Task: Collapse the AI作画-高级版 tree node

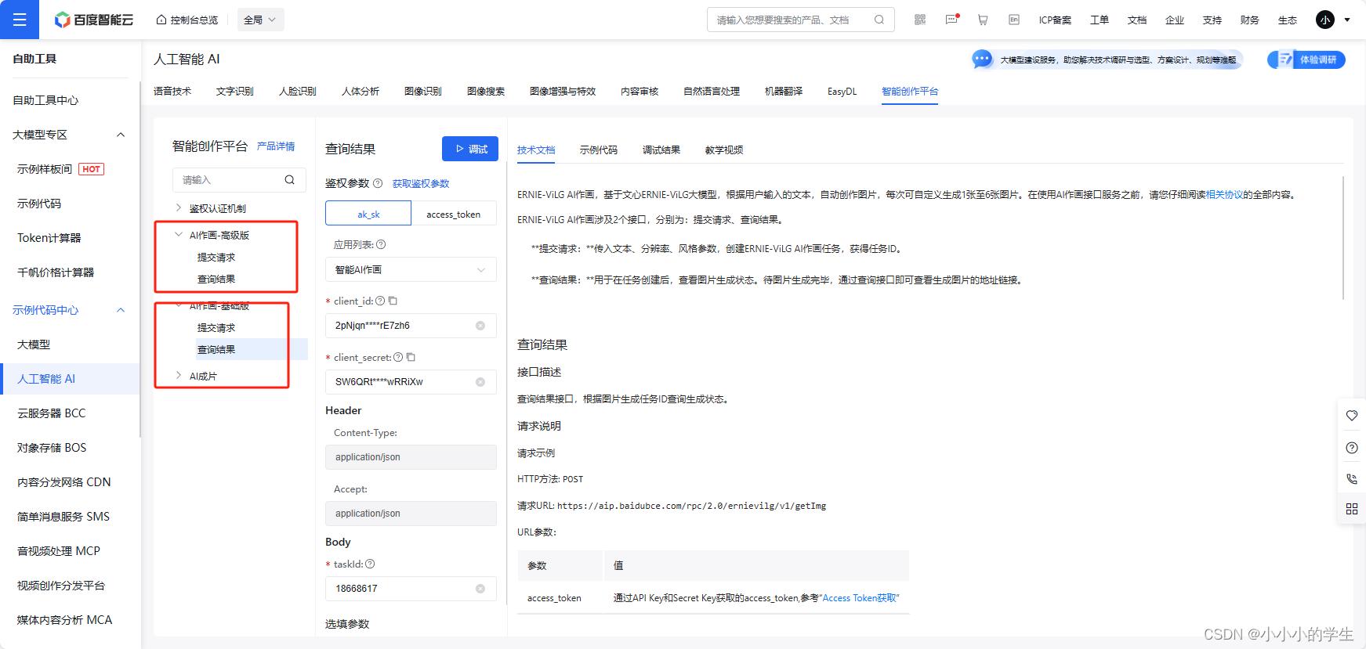Action: (179, 235)
